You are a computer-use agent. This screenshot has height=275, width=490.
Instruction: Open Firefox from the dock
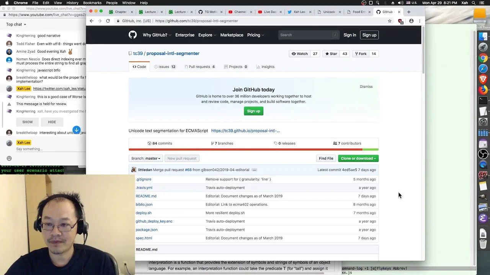coord(483,90)
